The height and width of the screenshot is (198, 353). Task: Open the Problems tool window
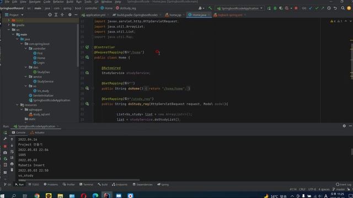[51, 184]
